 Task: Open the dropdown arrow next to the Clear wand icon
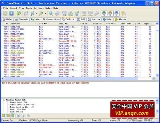coord(45,13)
